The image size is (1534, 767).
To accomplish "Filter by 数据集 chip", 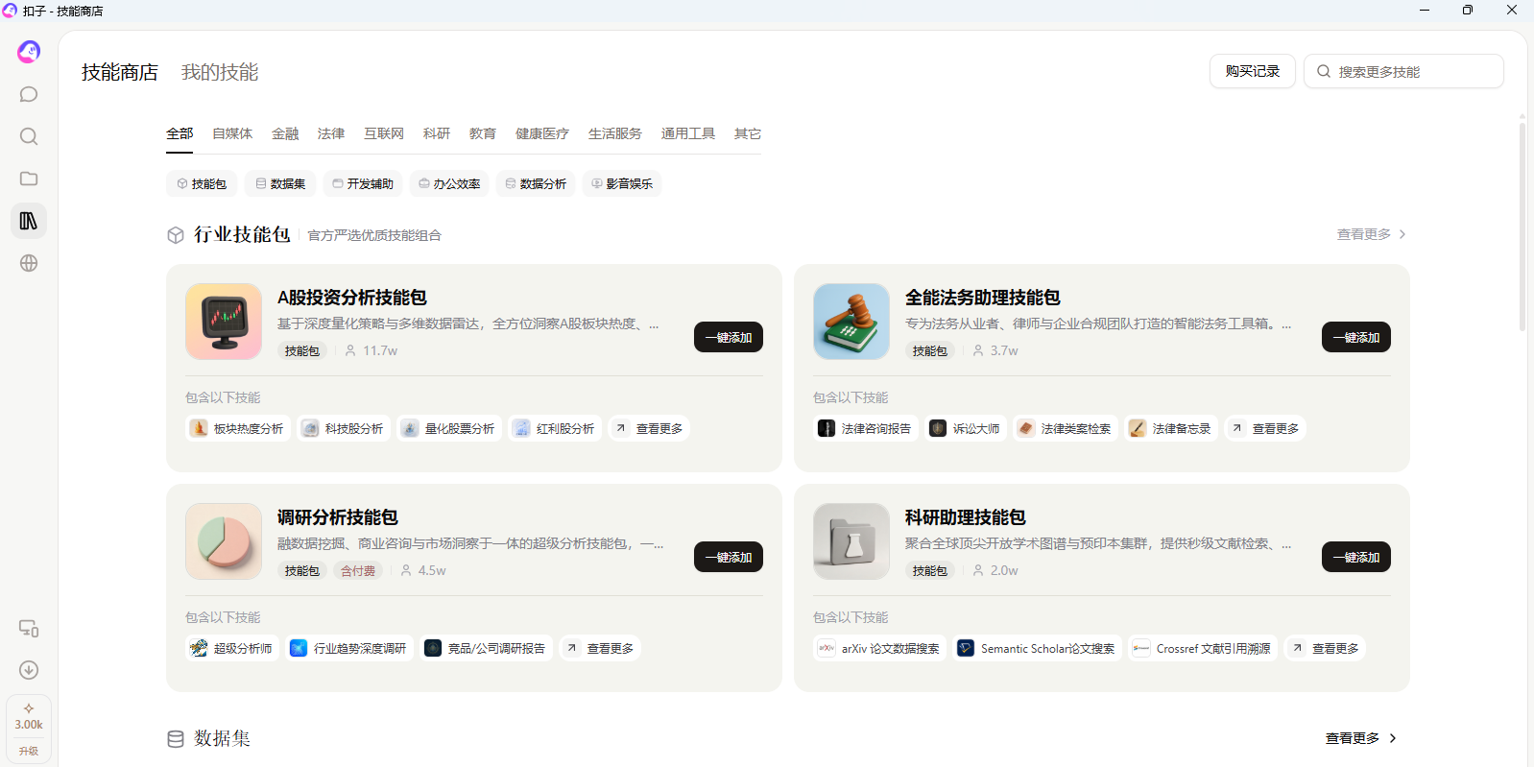I will pos(280,183).
